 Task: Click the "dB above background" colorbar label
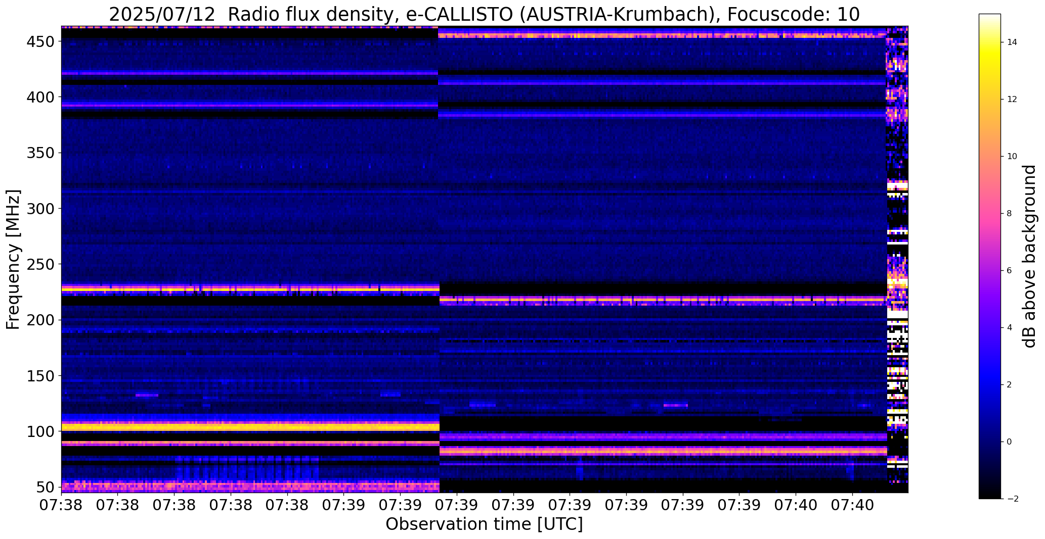[1030, 257]
